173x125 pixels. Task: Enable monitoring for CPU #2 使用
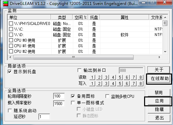point(11,52)
